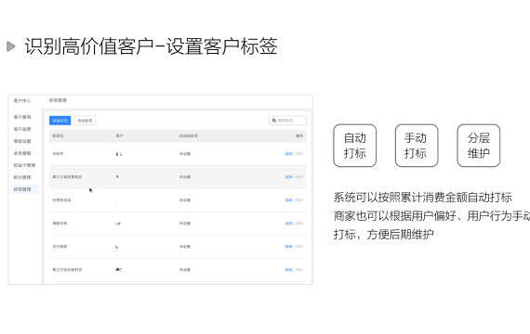
Task: Open second sidebar item under 客户中心
Action: coord(22,129)
